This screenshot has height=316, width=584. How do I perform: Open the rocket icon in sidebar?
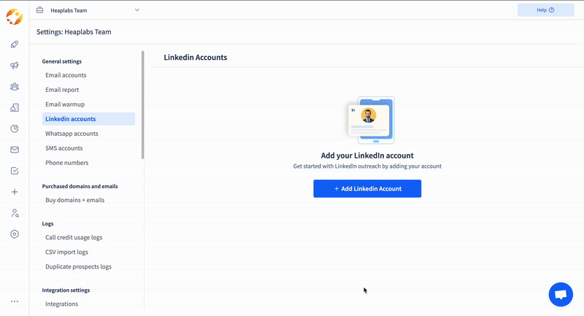pos(15,45)
